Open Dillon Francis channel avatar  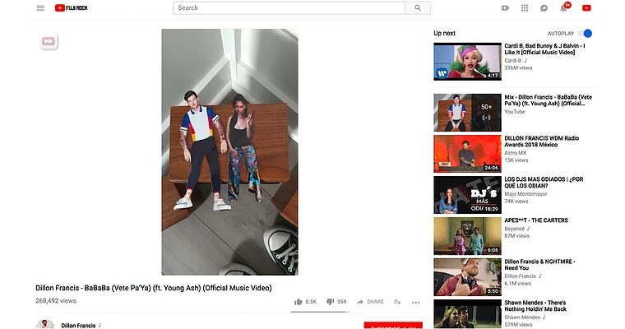[45, 324]
